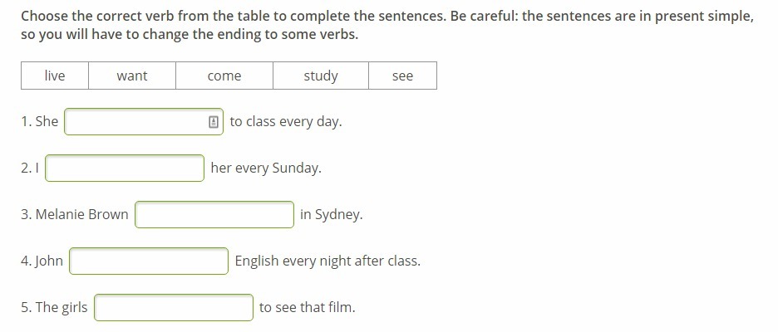The width and height of the screenshot is (778, 332).
Task: Focus the blank before "her every Sunday"
Action: click(x=125, y=168)
